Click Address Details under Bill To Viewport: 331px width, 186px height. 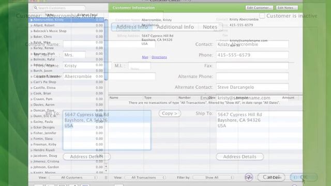point(86,157)
